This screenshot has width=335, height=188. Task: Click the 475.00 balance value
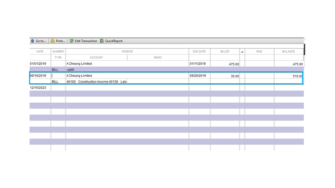click(x=298, y=64)
